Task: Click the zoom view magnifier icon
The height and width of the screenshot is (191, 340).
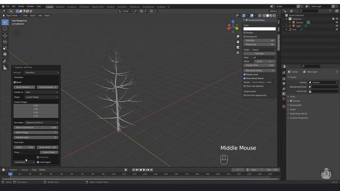Action: tap(238, 37)
